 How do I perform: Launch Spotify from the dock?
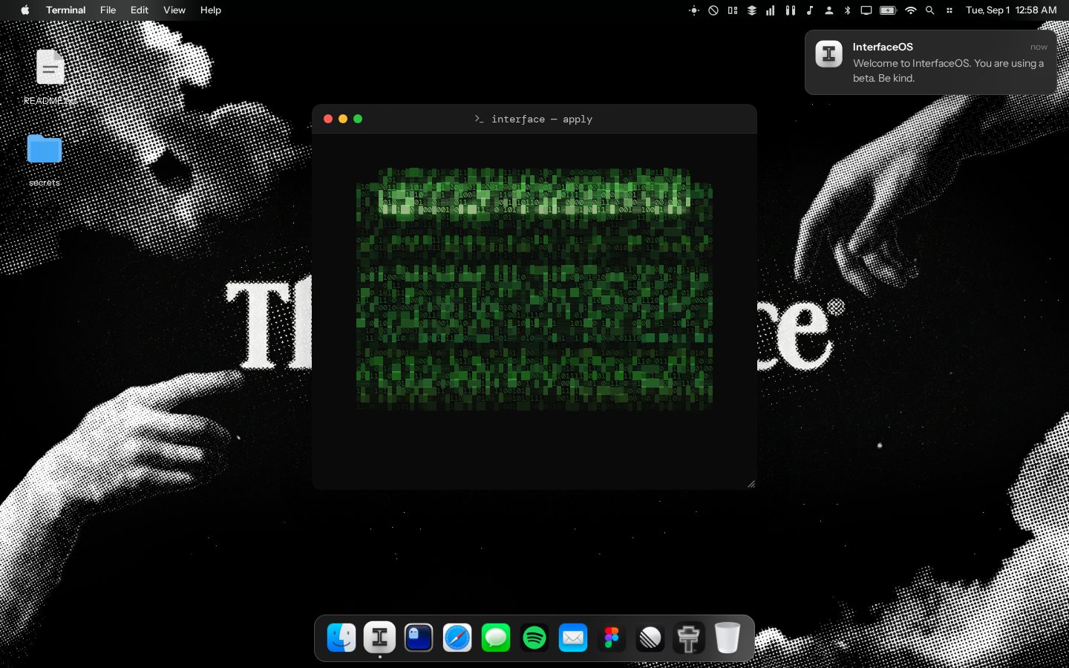534,638
